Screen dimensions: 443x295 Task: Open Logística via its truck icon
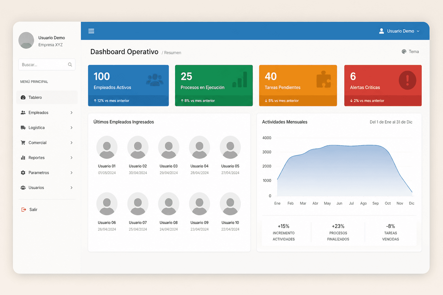pos(23,128)
